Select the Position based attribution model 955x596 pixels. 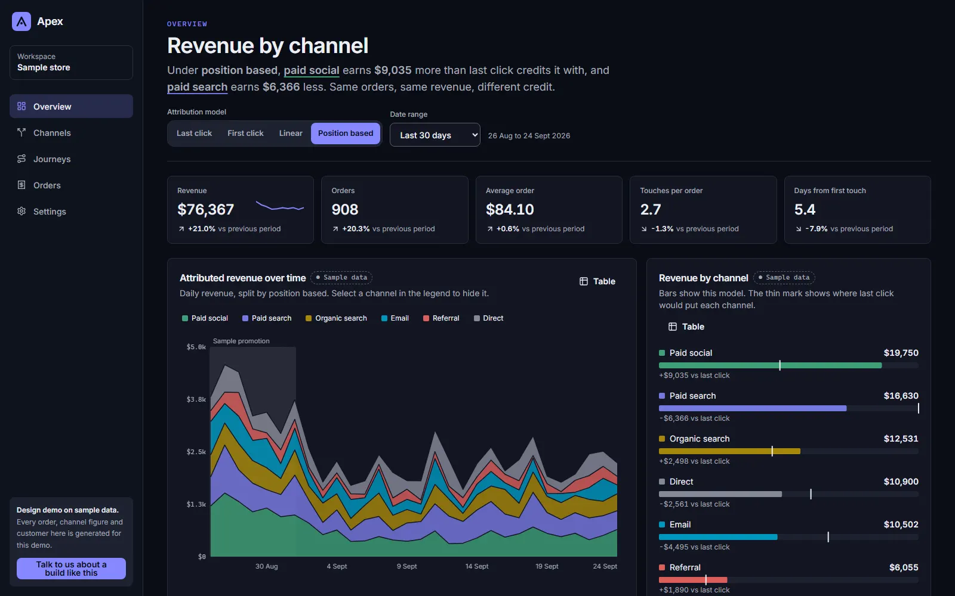point(346,134)
